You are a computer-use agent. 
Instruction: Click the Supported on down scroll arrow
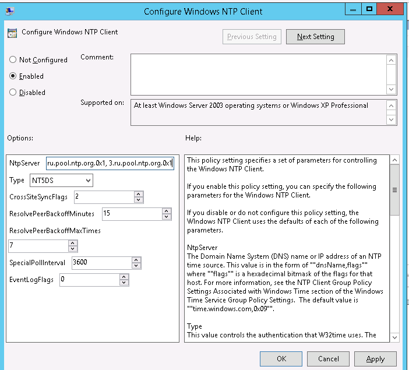click(391, 119)
